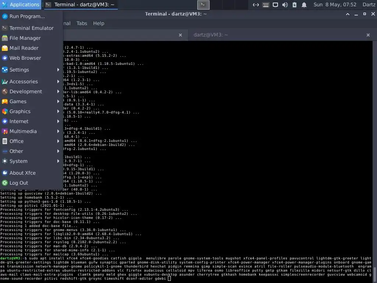Open File Manager menu entry
The height and width of the screenshot is (283, 377).
pyautogui.click(x=32, y=38)
